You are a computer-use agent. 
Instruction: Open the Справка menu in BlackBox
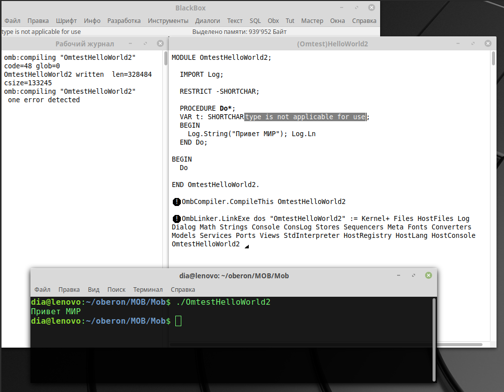pyautogui.click(x=364, y=20)
